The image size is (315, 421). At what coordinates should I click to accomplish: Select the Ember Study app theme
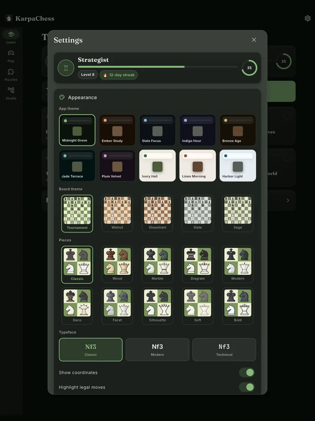[117, 130]
